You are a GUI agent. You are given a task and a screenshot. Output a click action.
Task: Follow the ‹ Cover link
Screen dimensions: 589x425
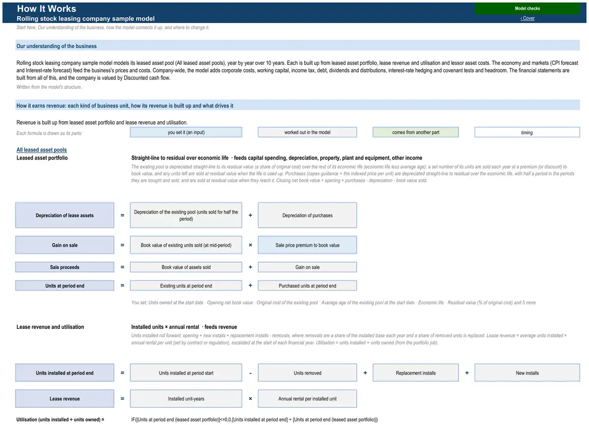pyautogui.click(x=527, y=18)
